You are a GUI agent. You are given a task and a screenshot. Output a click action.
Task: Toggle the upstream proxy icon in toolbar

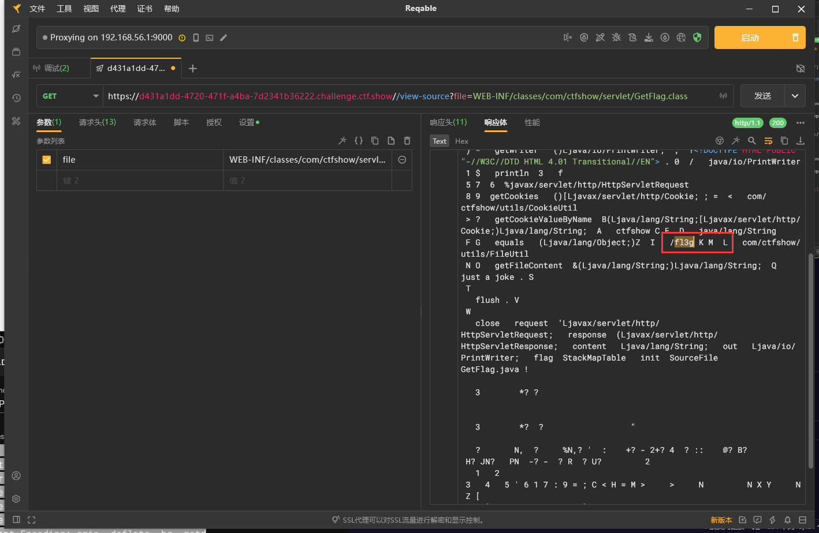coord(568,37)
